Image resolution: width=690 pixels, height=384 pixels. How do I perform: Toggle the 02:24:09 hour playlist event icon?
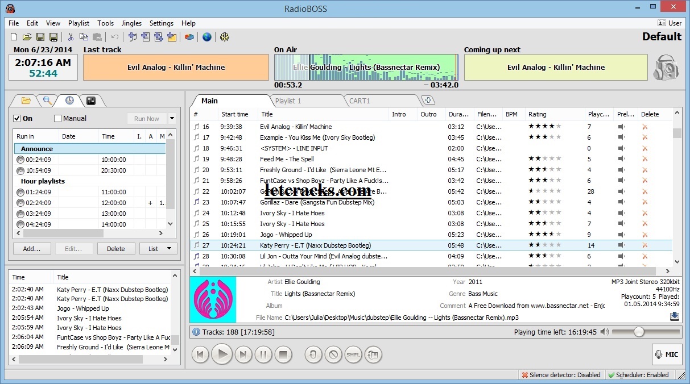coord(20,203)
